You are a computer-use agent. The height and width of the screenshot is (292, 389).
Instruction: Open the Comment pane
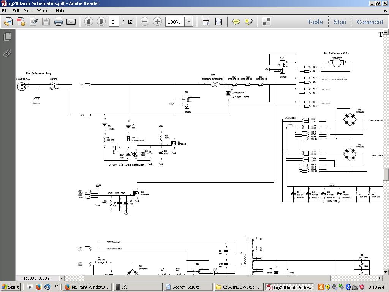tap(370, 22)
